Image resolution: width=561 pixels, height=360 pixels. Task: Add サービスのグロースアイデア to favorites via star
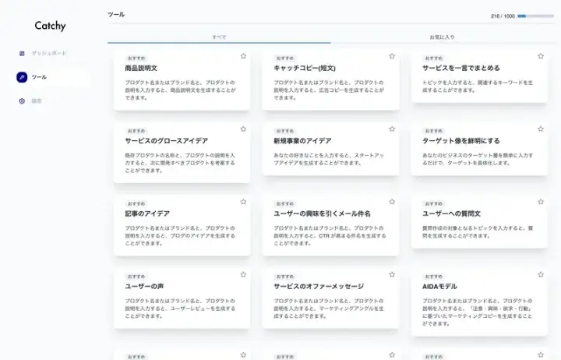[x=243, y=129]
